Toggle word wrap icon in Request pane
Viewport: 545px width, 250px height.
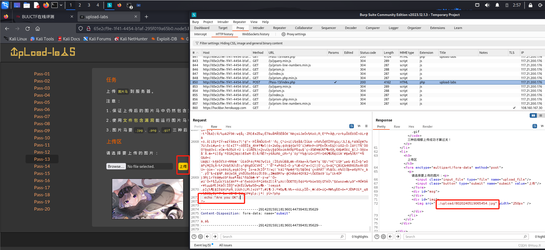click(352, 126)
